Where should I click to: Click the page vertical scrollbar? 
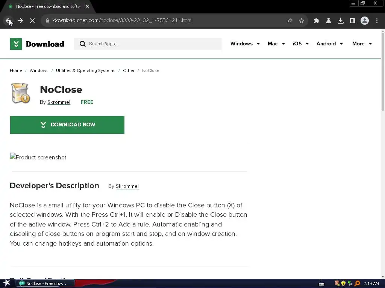point(383,72)
